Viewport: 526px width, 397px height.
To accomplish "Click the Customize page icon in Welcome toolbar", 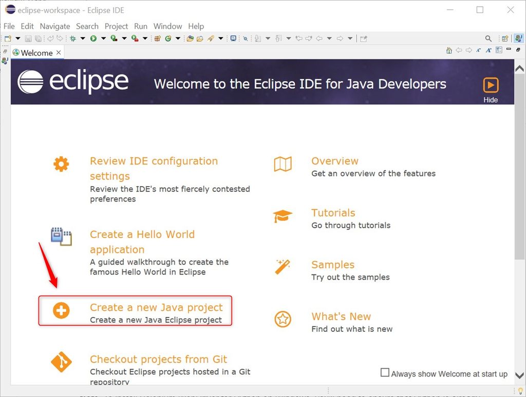I will (x=499, y=50).
